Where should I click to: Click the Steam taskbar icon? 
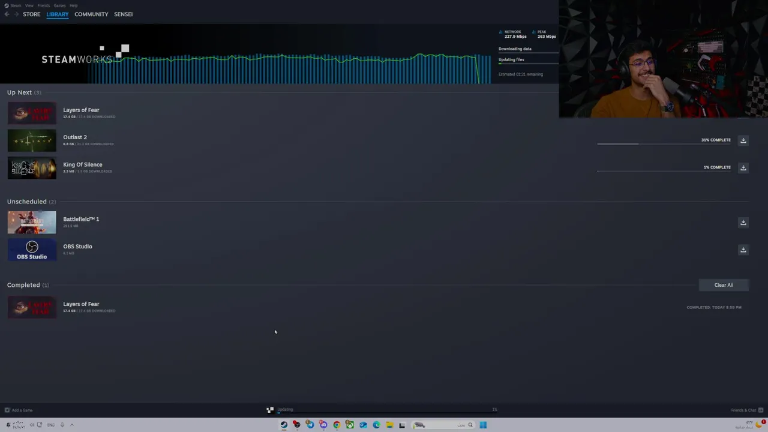[x=284, y=425]
